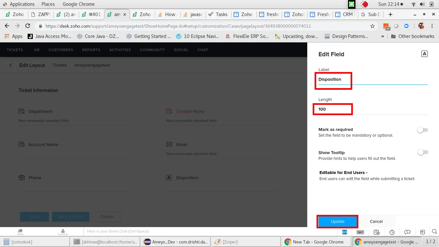Click the volume icon in system tray
The image size is (439, 247).
422,4
